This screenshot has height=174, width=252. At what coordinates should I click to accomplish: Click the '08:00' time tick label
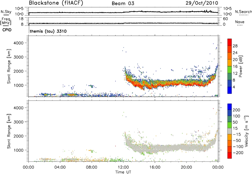point(92,167)
